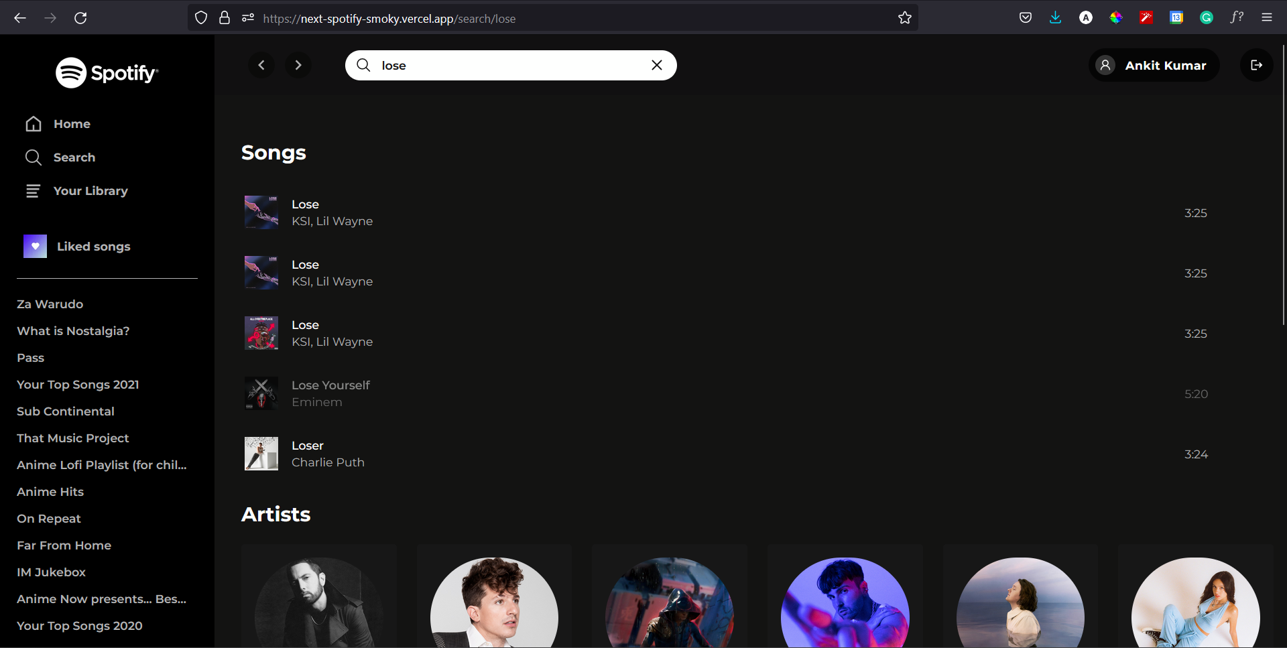Open the artist card with seaside portrait
This screenshot has height=648, width=1287.
click(x=1020, y=602)
